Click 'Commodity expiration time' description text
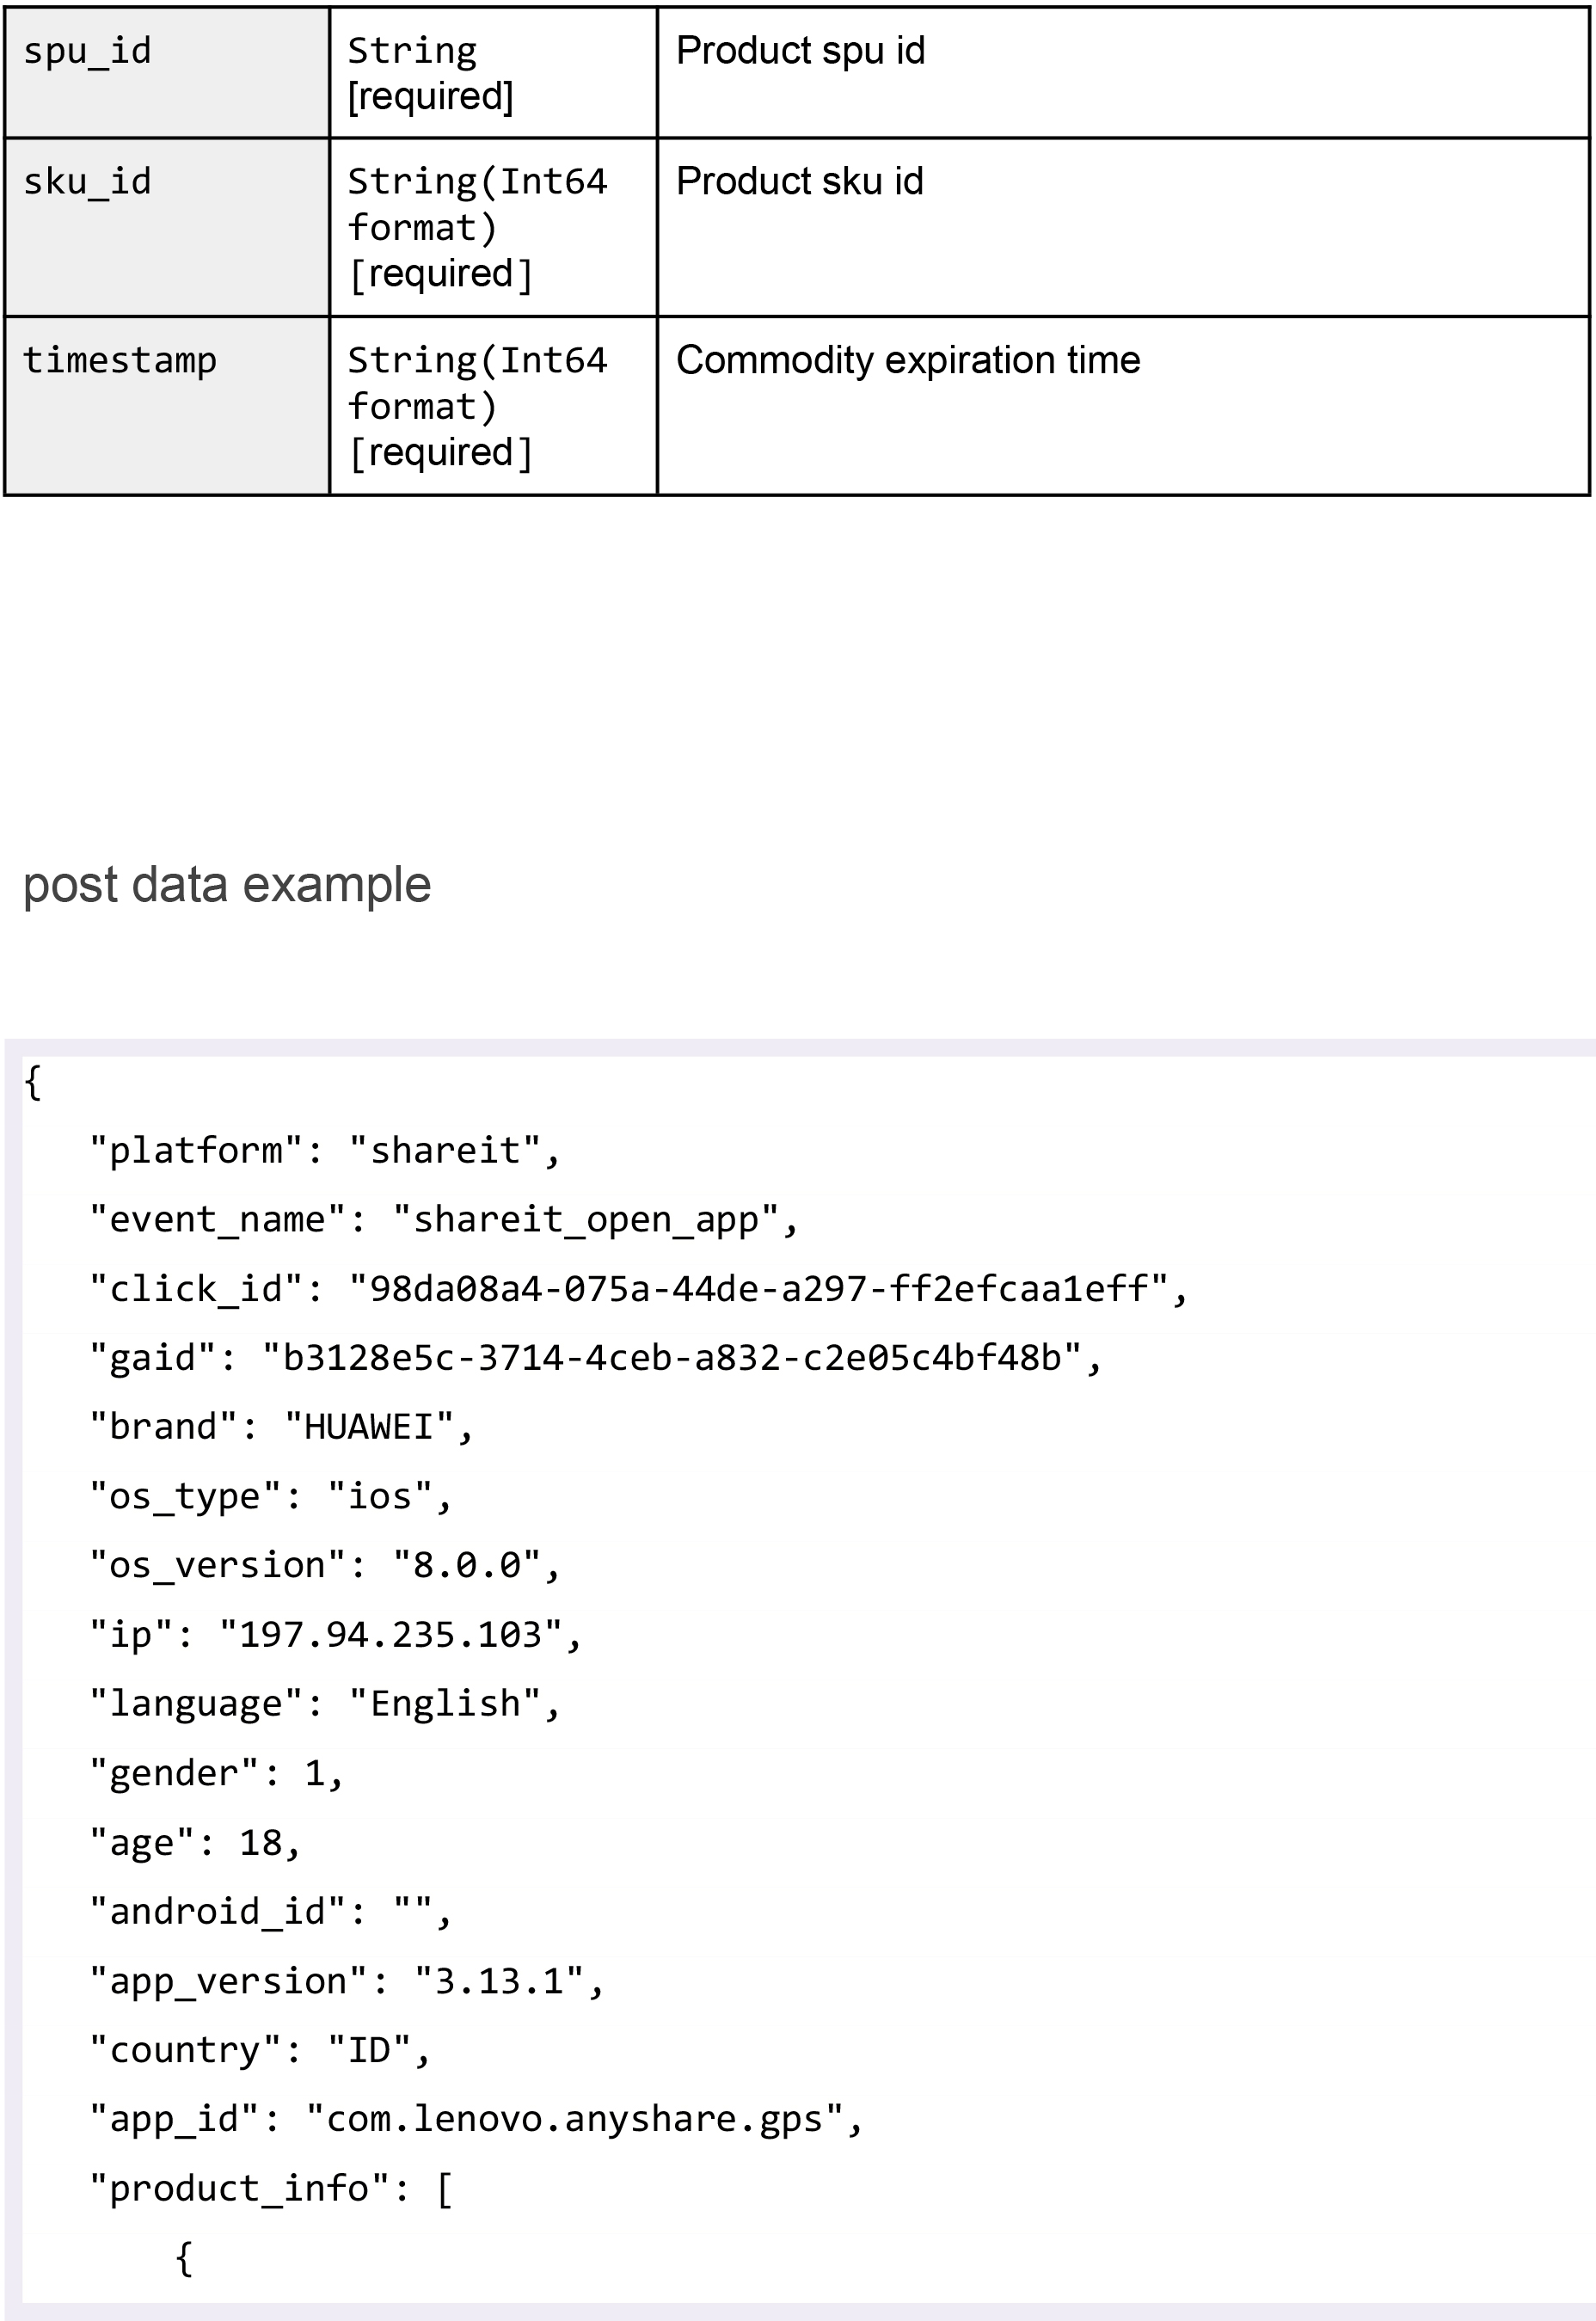This screenshot has width=1596, height=2321. coord(908,360)
